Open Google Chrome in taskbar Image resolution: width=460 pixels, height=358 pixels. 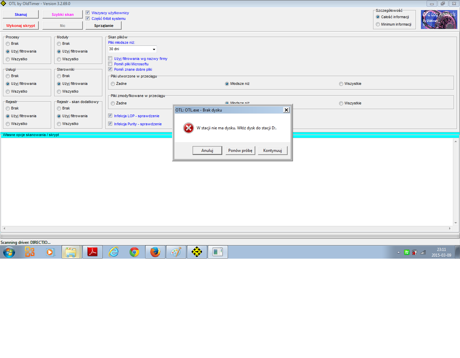(134, 252)
